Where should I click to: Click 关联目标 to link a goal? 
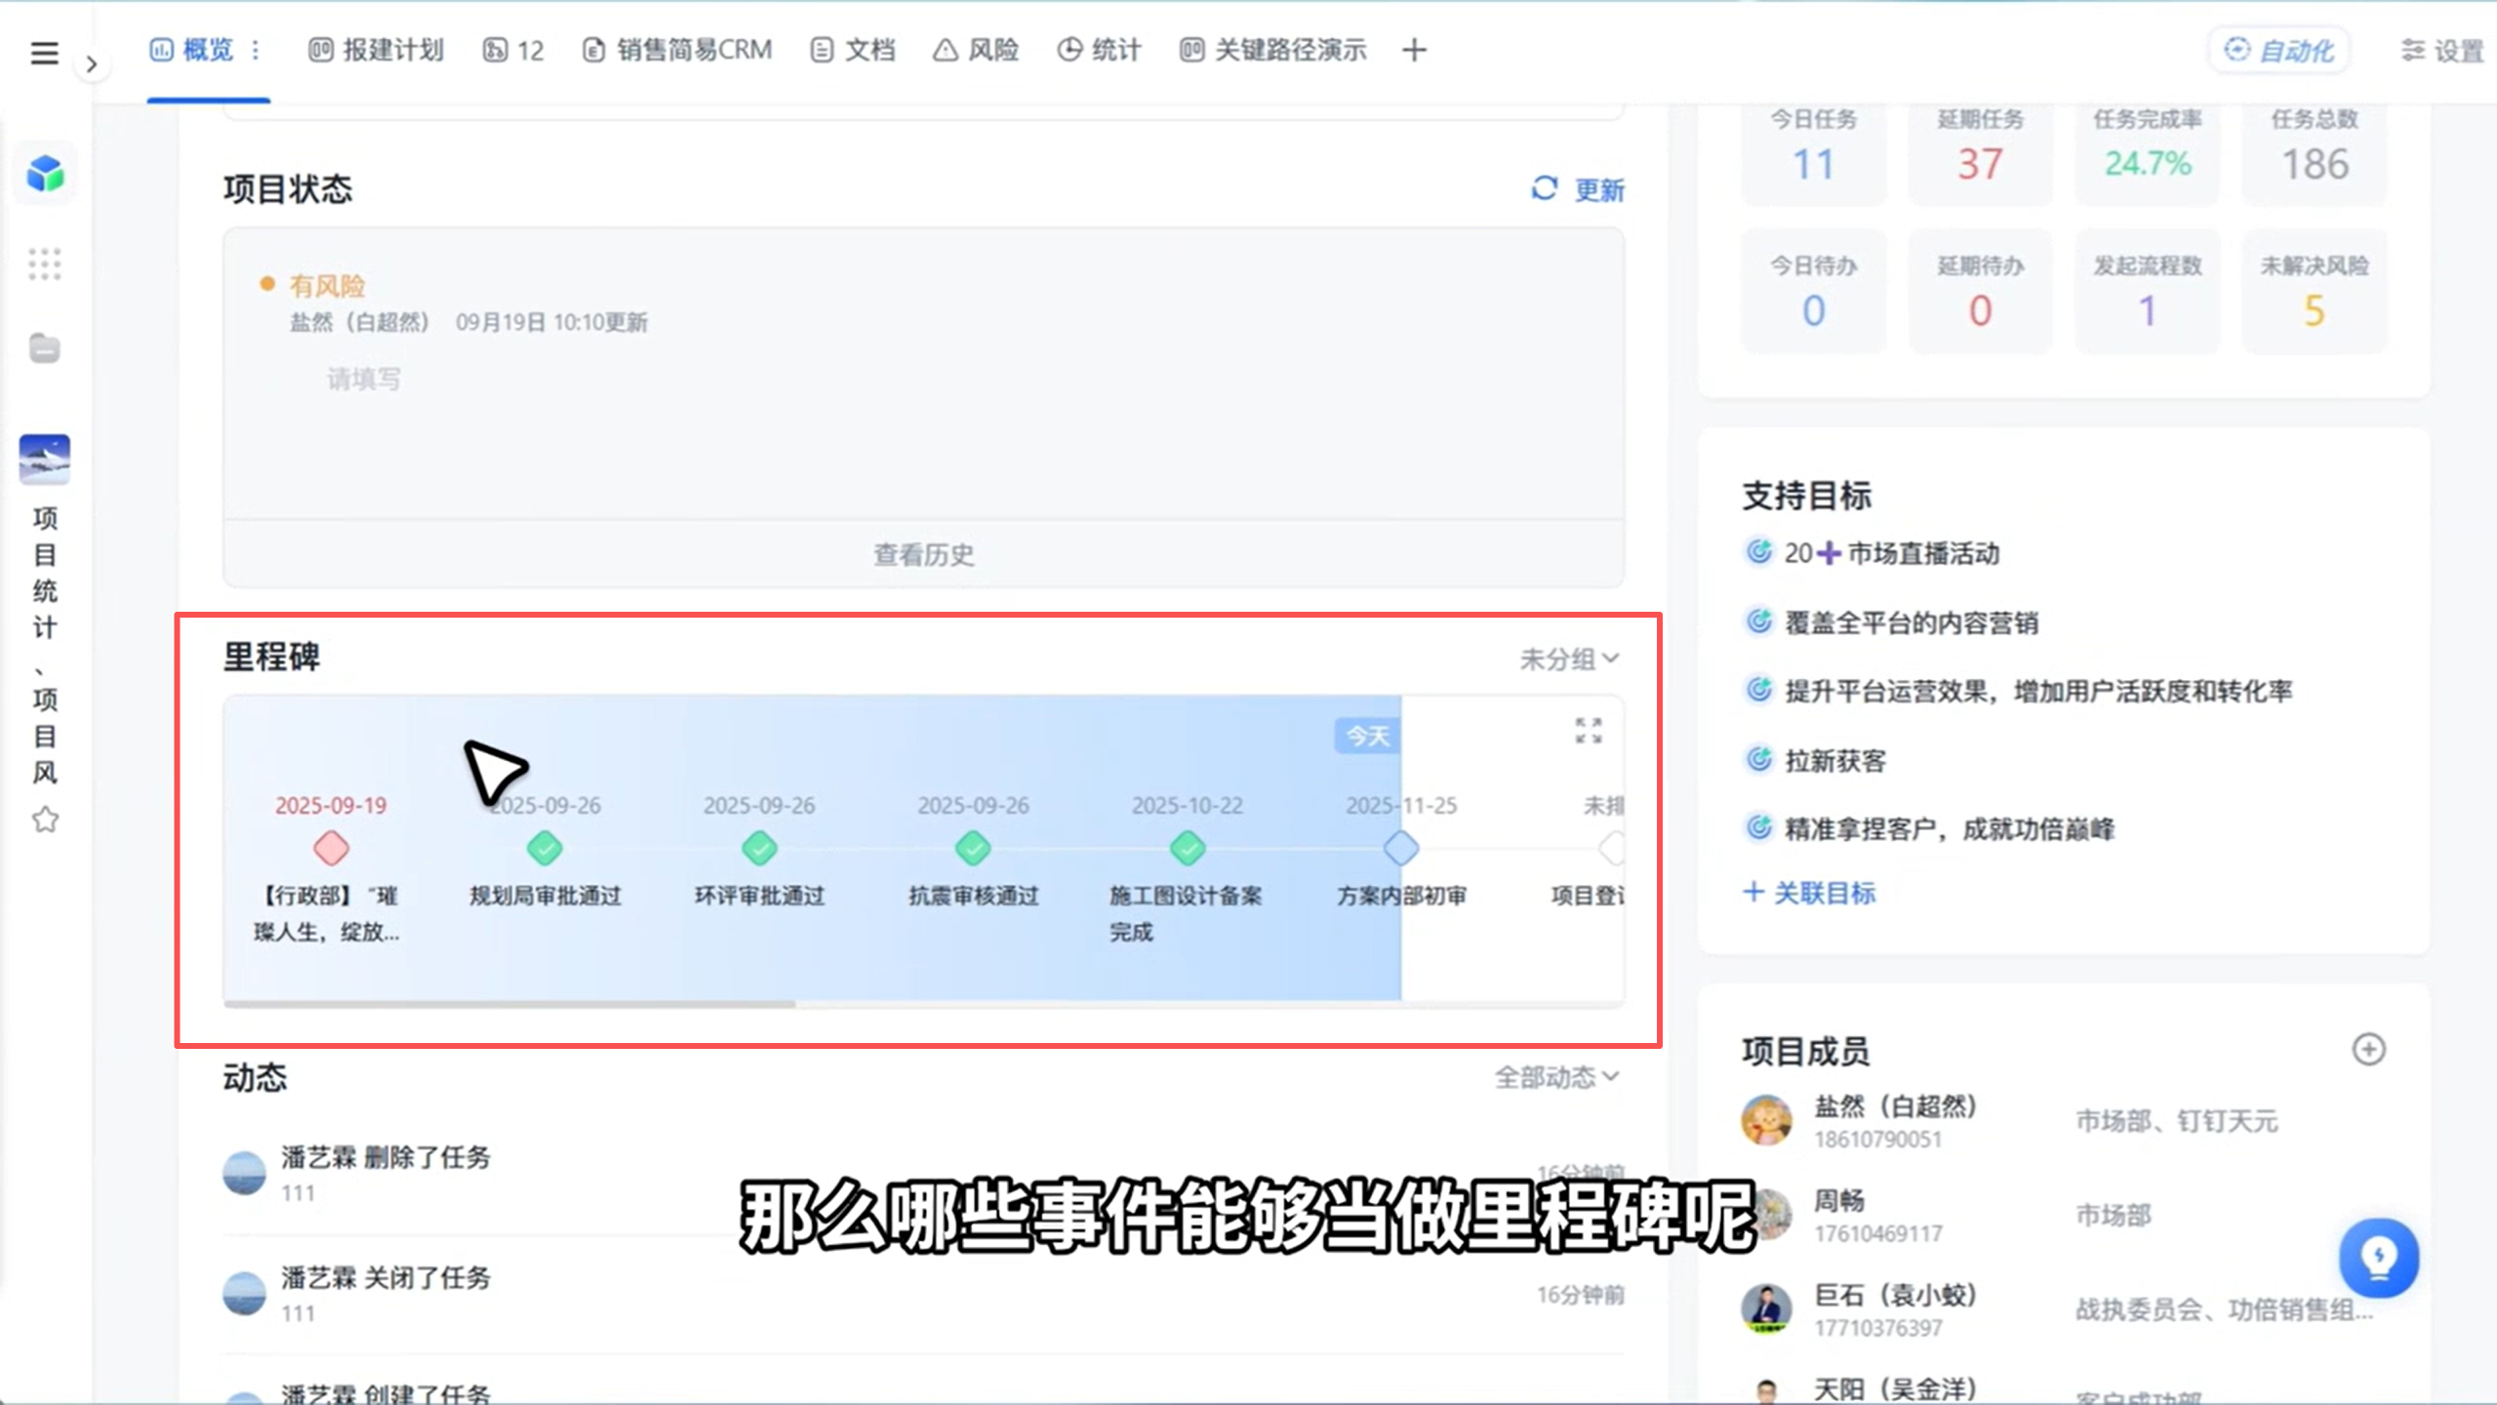tap(1809, 892)
